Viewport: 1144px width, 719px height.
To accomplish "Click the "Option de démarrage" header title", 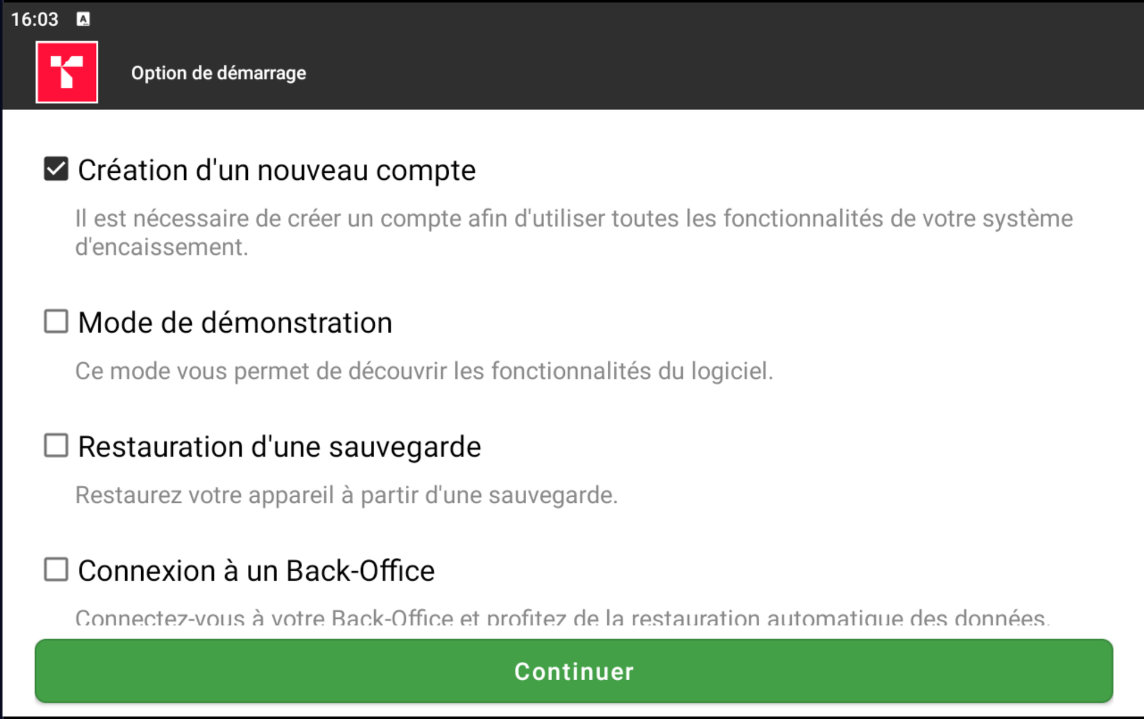I will 219,73.
